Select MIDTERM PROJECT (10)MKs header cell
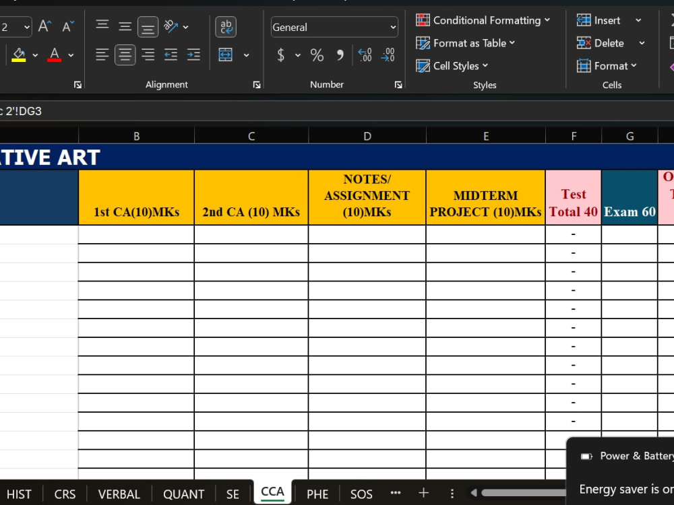674x505 pixels. click(486, 197)
